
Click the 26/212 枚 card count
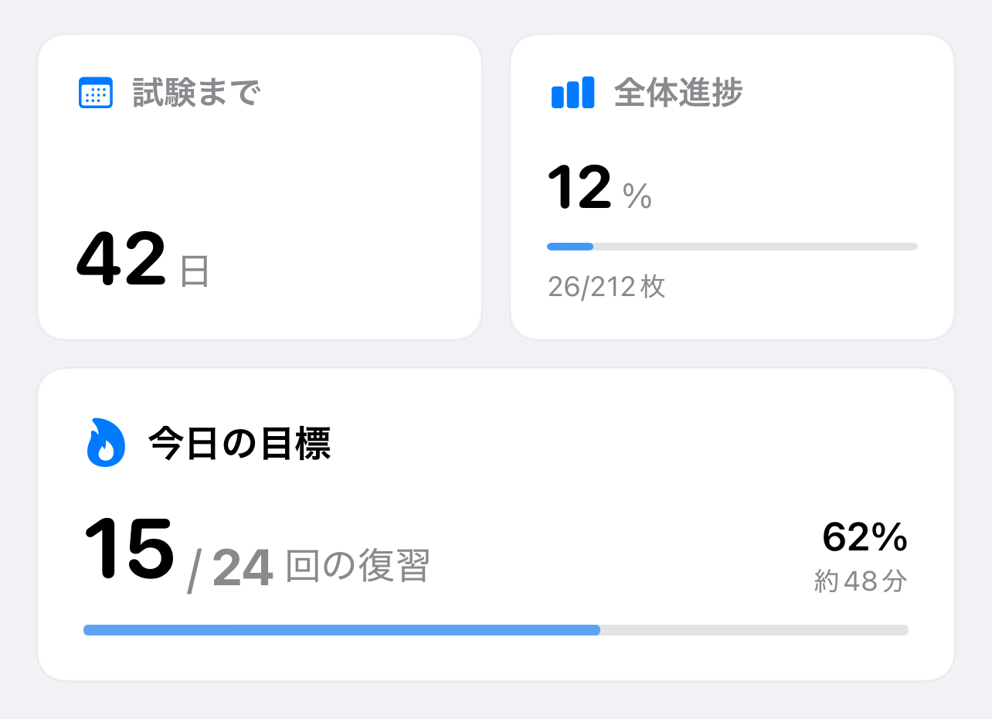pos(606,288)
